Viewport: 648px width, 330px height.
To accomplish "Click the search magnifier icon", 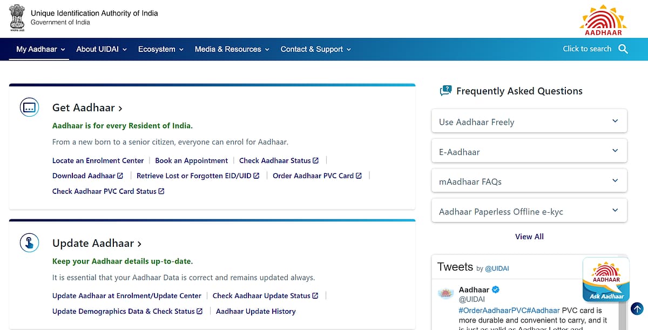I will 623,49.
